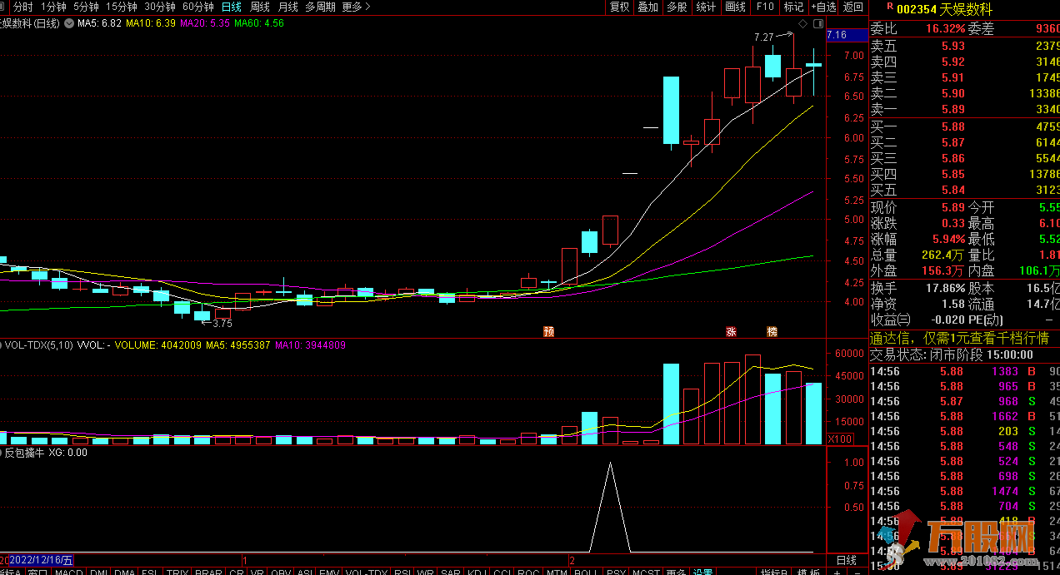Select the OBV indicator tab
1060x575 pixels.
[x=281, y=573]
